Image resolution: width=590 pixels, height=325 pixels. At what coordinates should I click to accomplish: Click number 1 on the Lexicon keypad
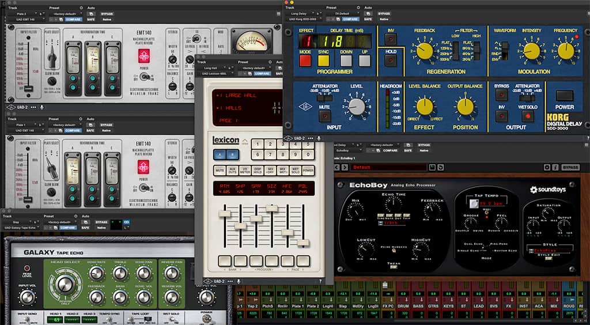(x=257, y=144)
